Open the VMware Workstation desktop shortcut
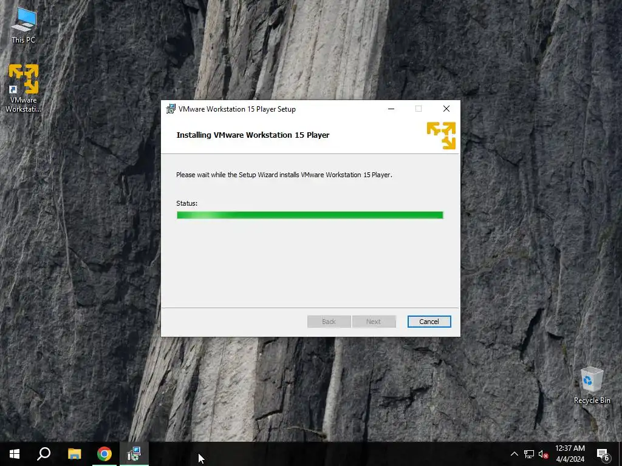 (x=24, y=88)
